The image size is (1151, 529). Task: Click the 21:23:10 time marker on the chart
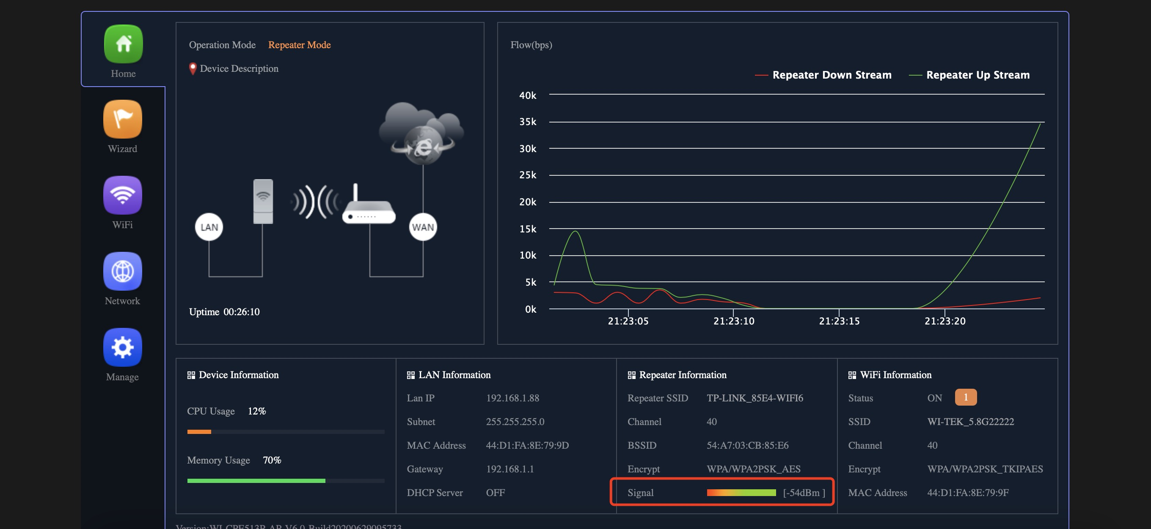tap(733, 321)
